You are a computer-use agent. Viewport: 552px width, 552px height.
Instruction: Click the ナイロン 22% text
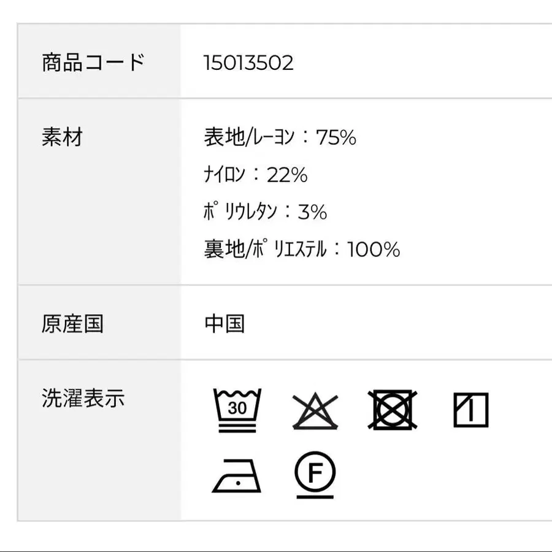[x=255, y=175]
